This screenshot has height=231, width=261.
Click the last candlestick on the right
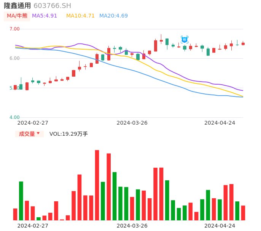[x=243, y=44]
